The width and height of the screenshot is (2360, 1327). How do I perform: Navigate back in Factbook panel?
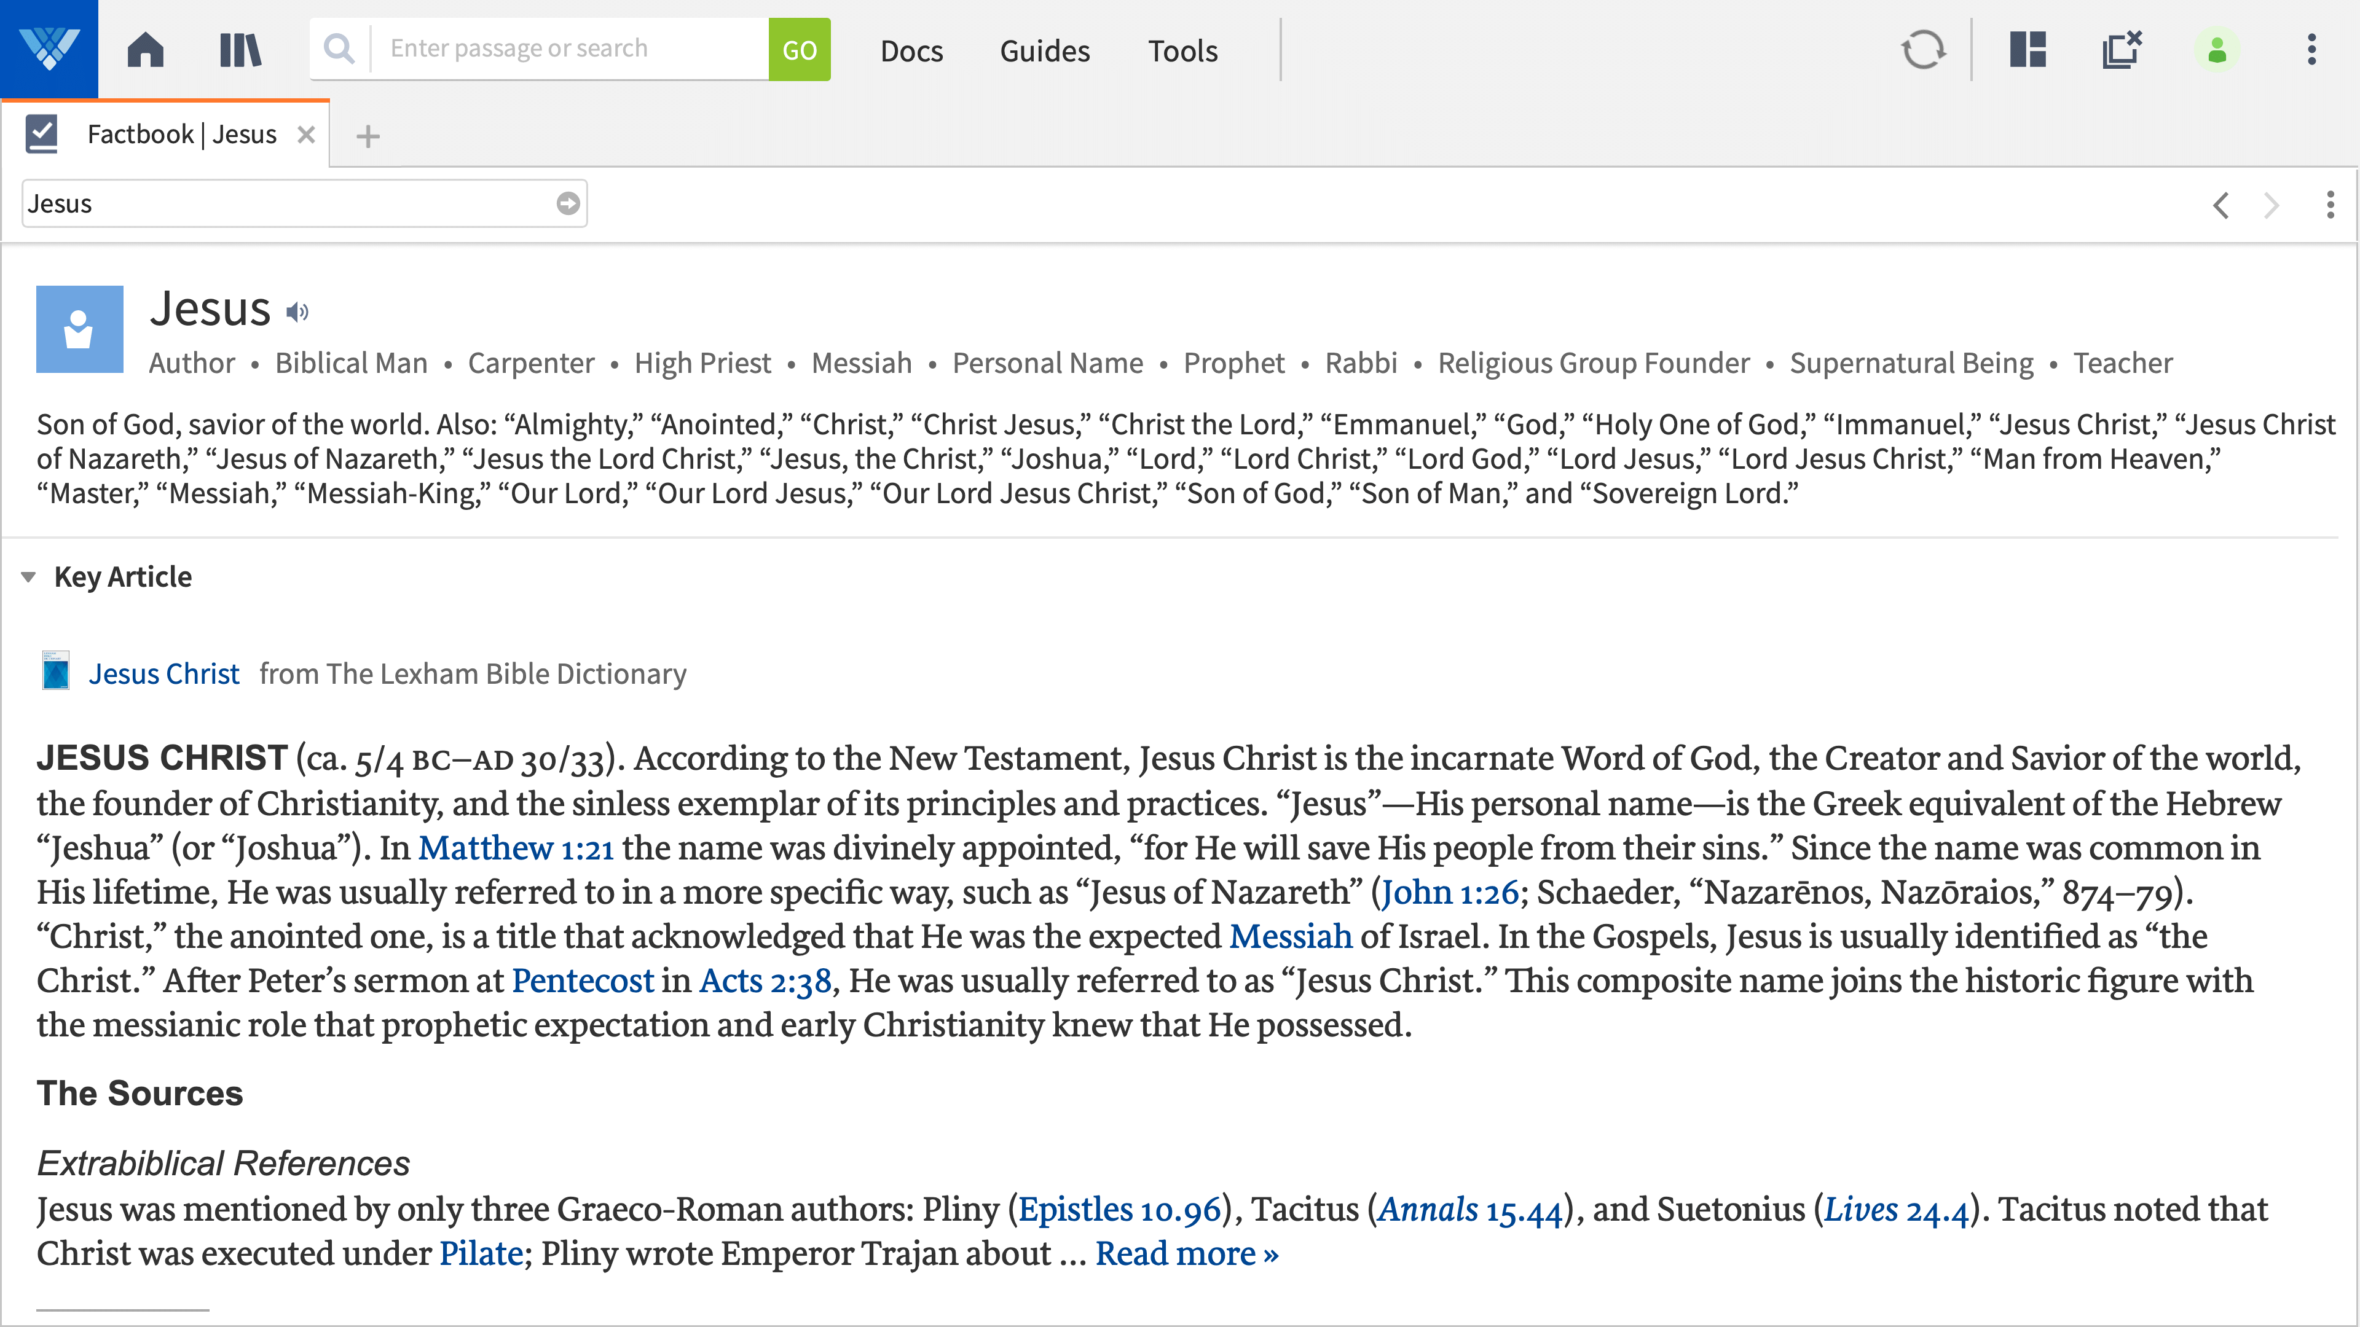click(2220, 204)
